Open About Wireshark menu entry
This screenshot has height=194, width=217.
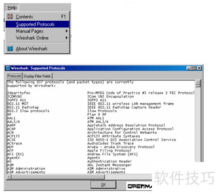(x=37, y=48)
